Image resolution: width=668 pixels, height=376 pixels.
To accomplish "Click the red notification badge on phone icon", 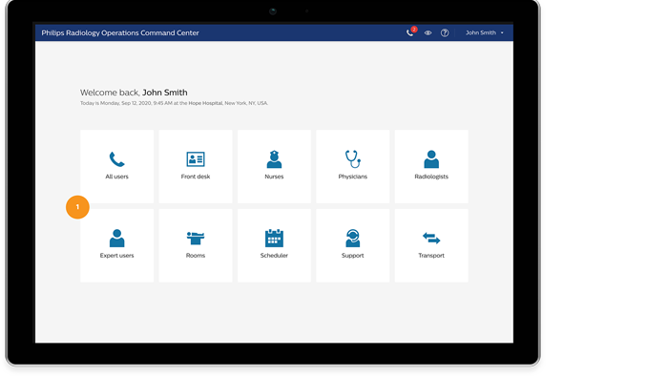I will (x=414, y=30).
